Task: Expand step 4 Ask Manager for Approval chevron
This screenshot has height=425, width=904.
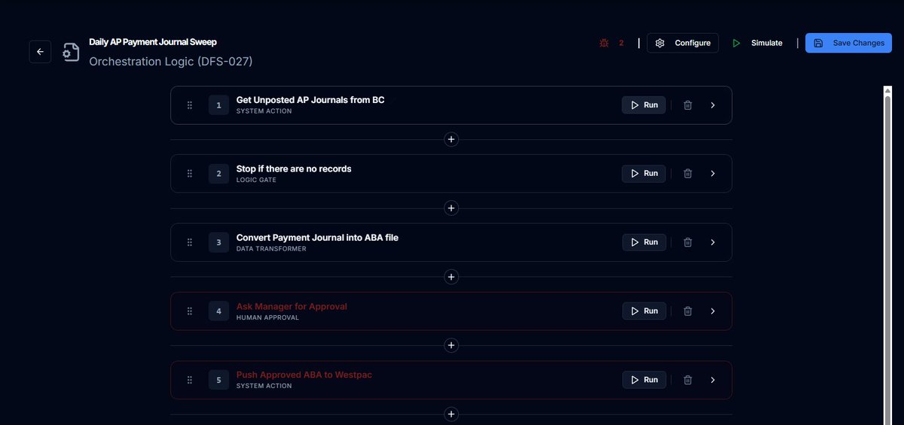Action: (x=713, y=311)
